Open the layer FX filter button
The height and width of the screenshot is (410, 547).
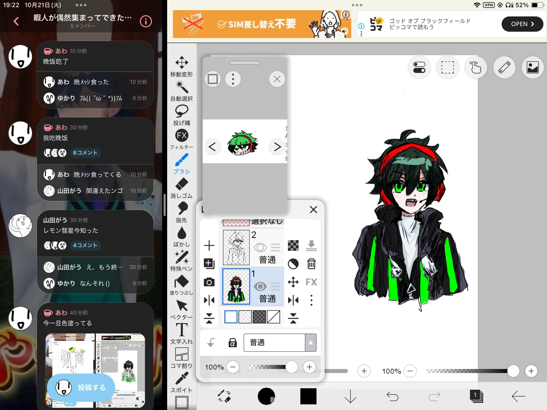coord(311,282)
